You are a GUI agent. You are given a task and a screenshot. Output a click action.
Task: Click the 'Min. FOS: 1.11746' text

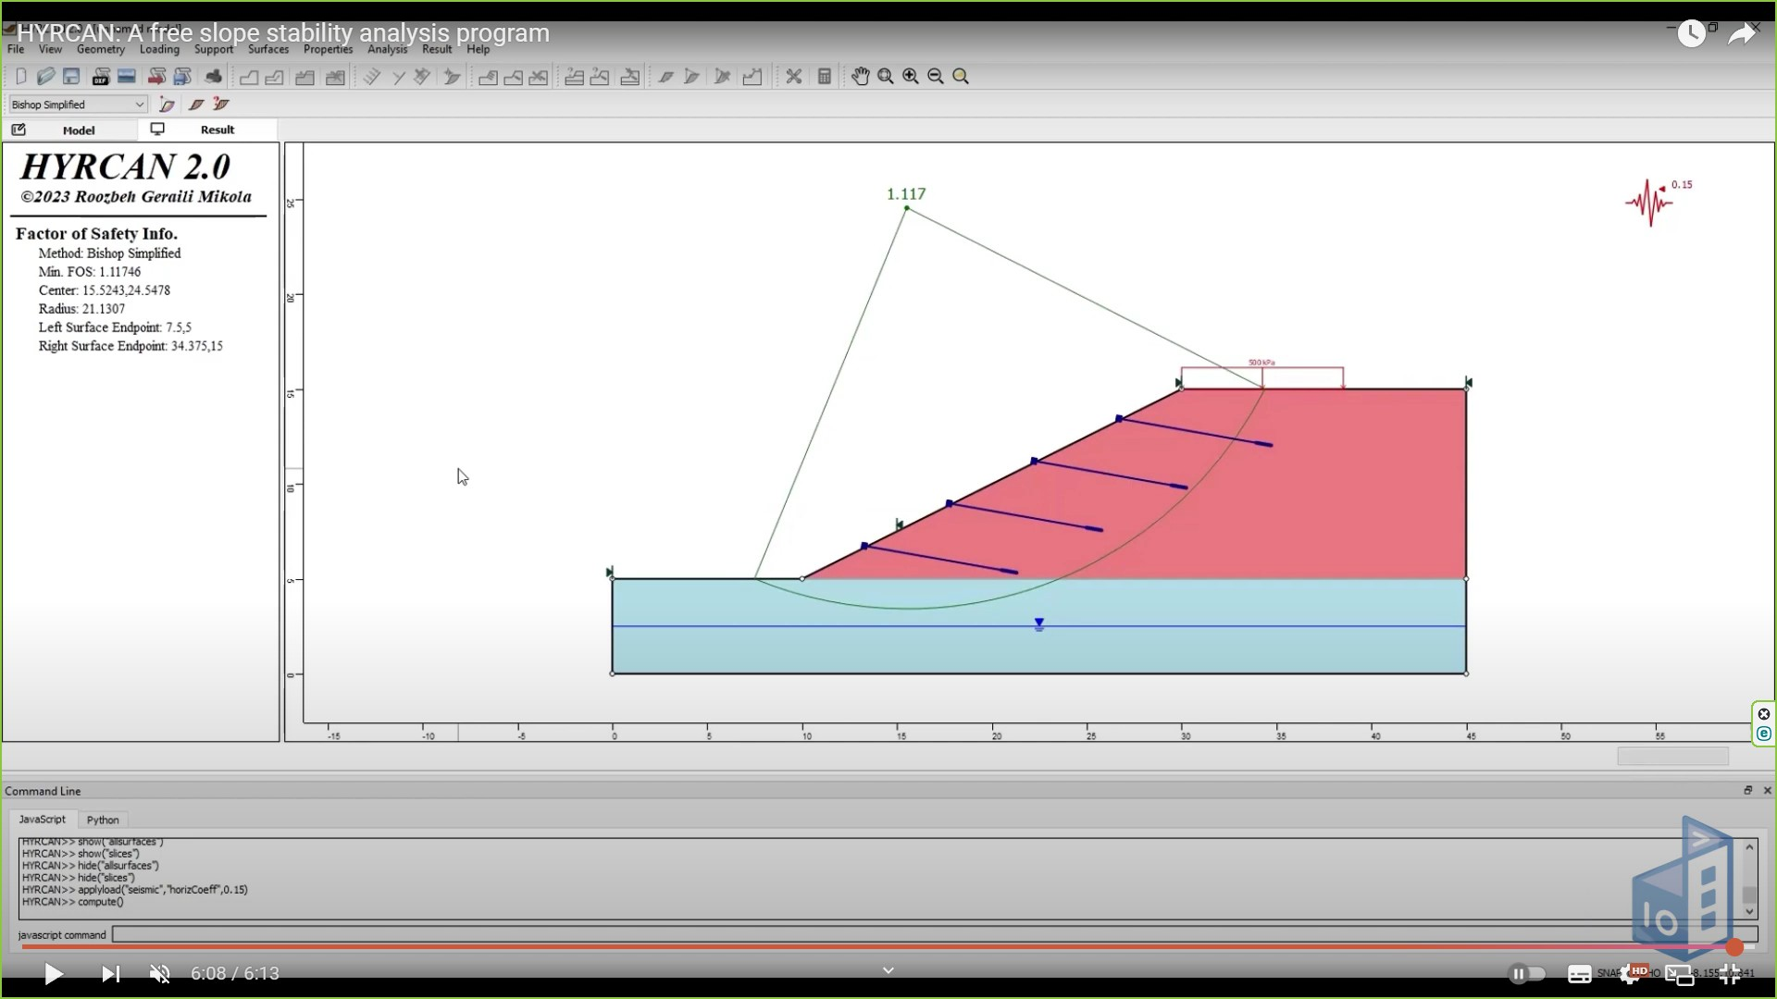point(90,272)
